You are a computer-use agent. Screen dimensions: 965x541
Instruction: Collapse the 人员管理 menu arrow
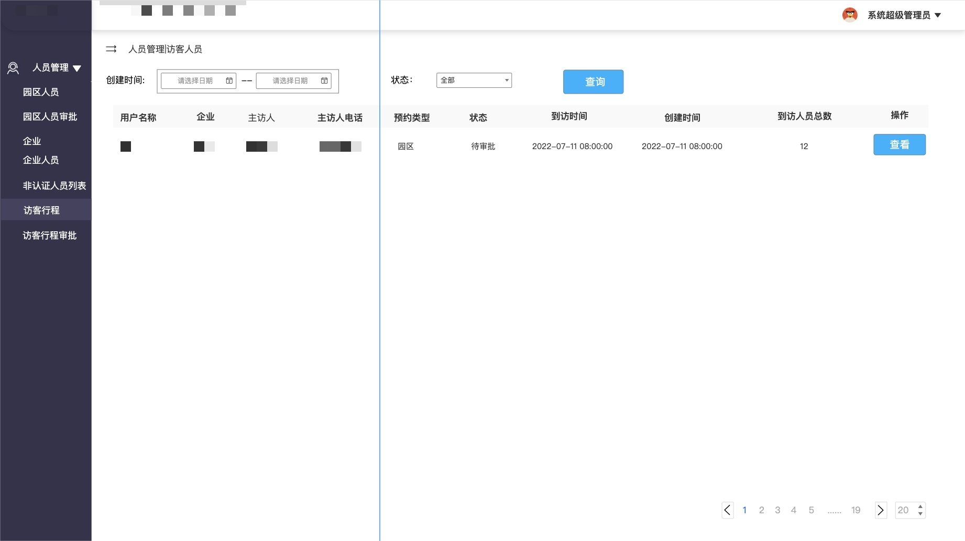(77, 69)
